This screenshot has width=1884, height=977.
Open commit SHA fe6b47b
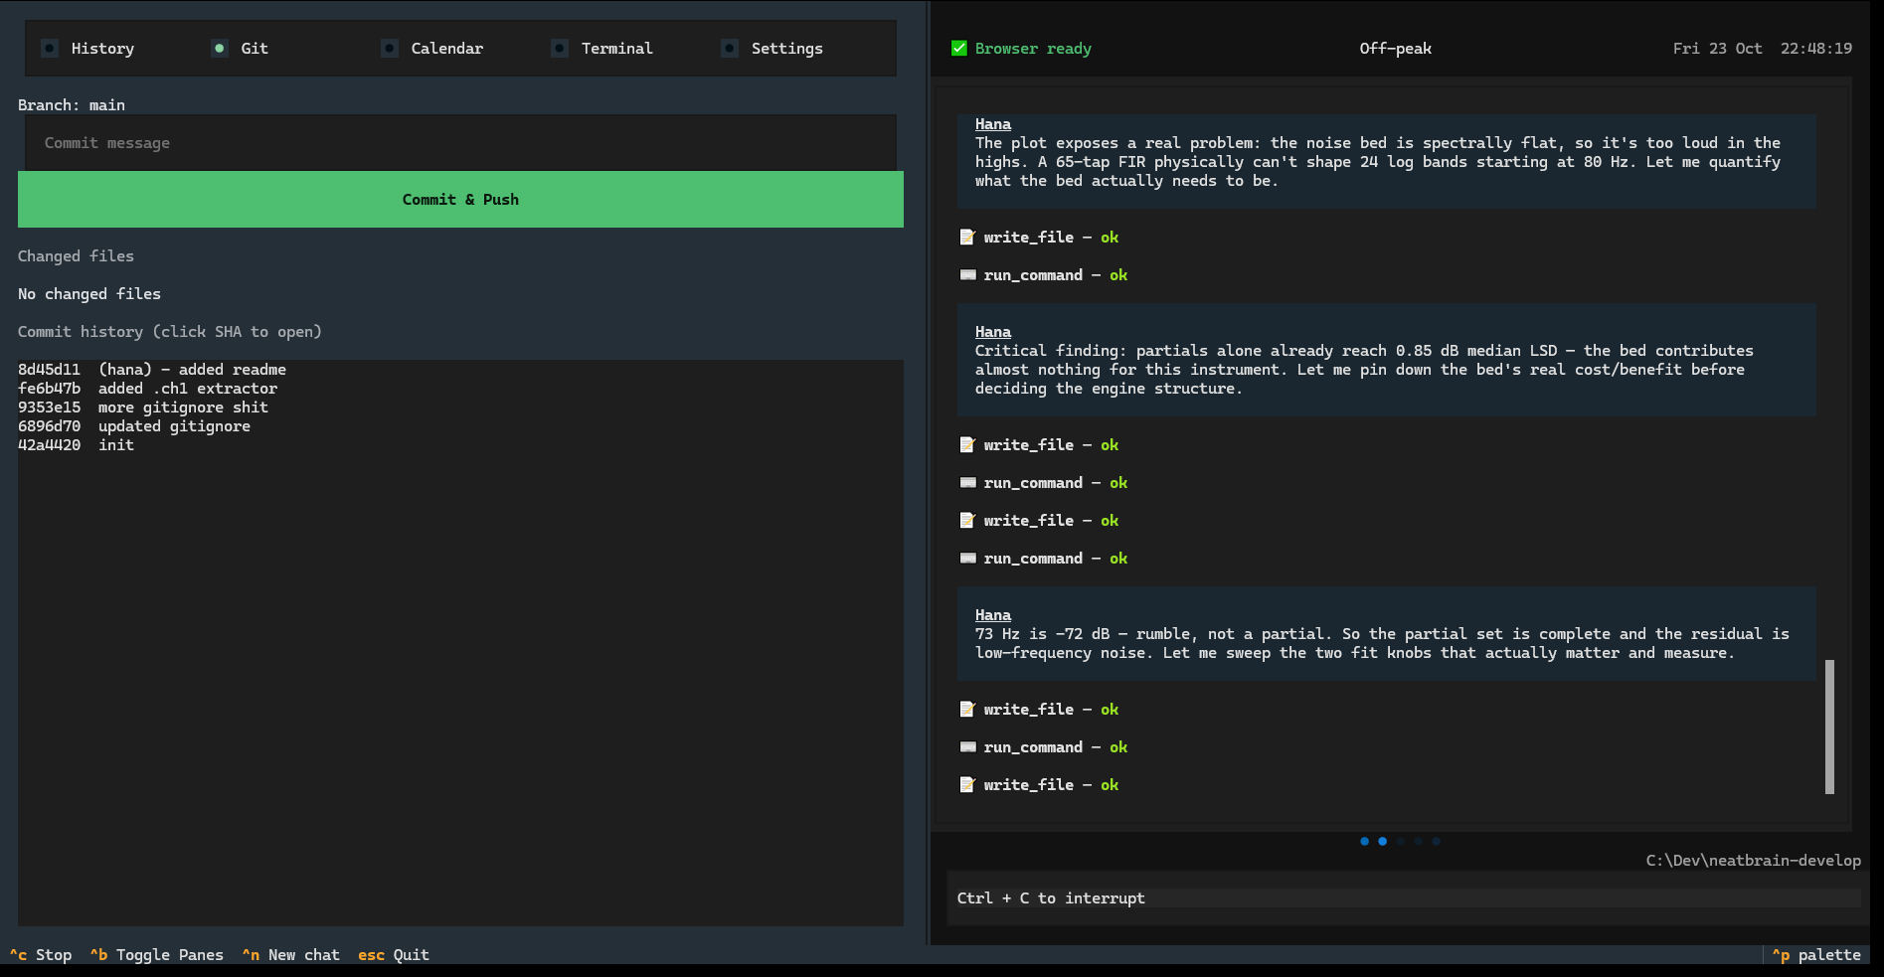click(x=49, y=388)
